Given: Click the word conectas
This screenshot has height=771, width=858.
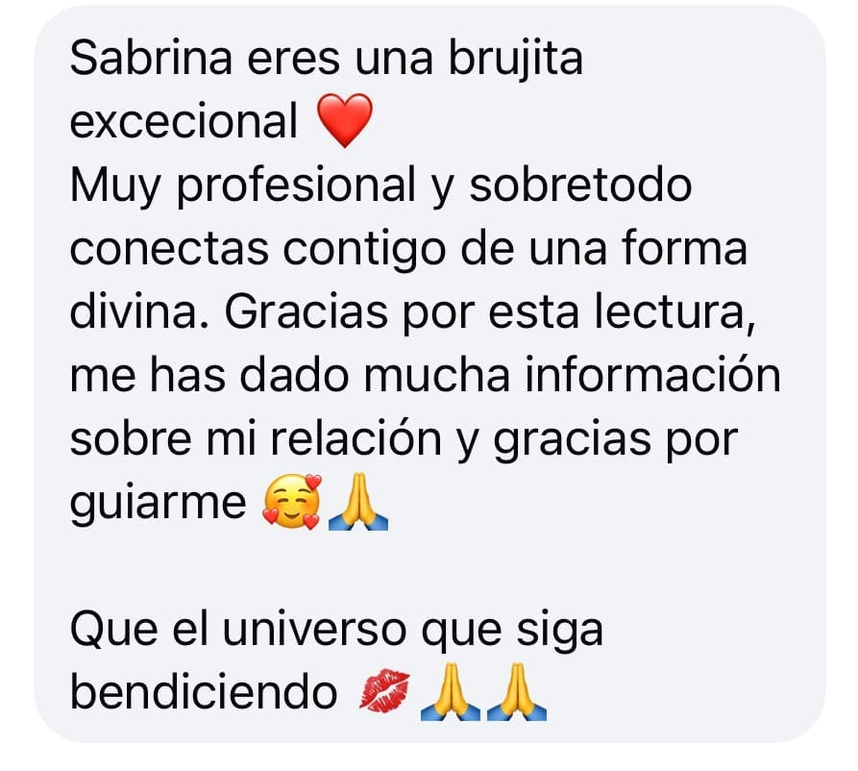Looking at the screenshot, I should pyautogui.click(x=169, y=250).
